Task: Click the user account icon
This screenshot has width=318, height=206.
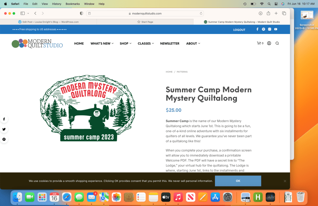Action: pos(269,43)
